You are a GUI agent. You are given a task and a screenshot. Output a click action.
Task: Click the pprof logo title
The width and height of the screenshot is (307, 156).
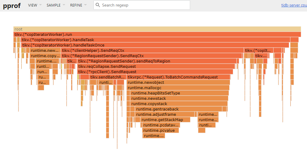point(12,5)
